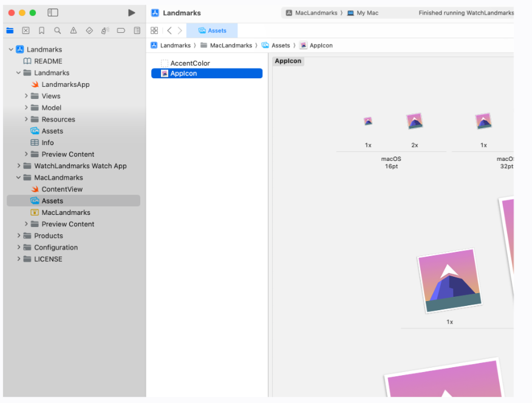The width and height of the screenshot is (532, 403).
Task: Select the 32pt 1x icon image
Action: pyautogui.click(x=483, y=121)
